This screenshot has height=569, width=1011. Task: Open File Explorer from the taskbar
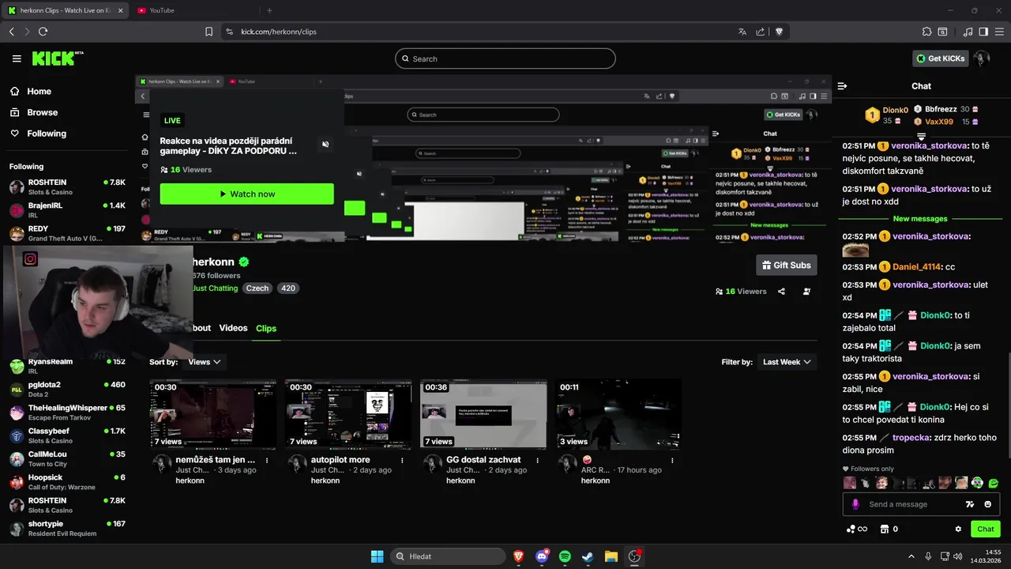tap(611, 556)
